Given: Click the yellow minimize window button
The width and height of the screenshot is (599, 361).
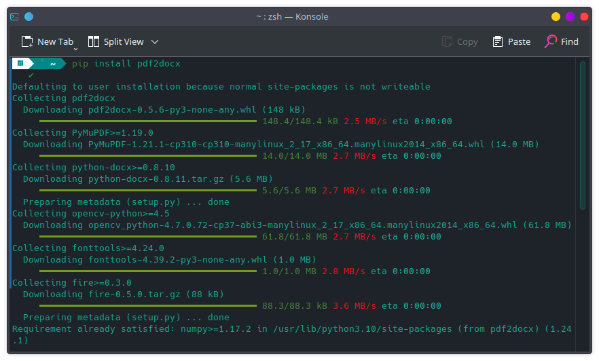Looking at the screenshot, I should [x=556, y=16].
